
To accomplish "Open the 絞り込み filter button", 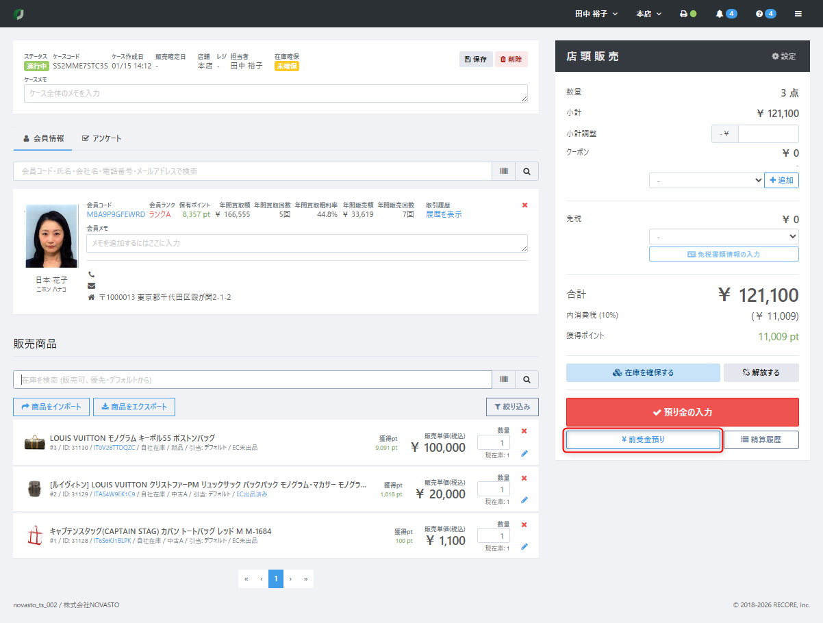I will (512, 407).
